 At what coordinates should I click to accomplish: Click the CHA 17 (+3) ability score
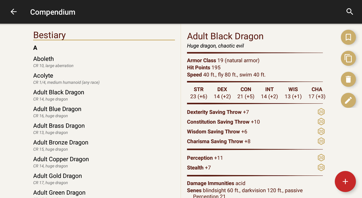click(317, 93)
